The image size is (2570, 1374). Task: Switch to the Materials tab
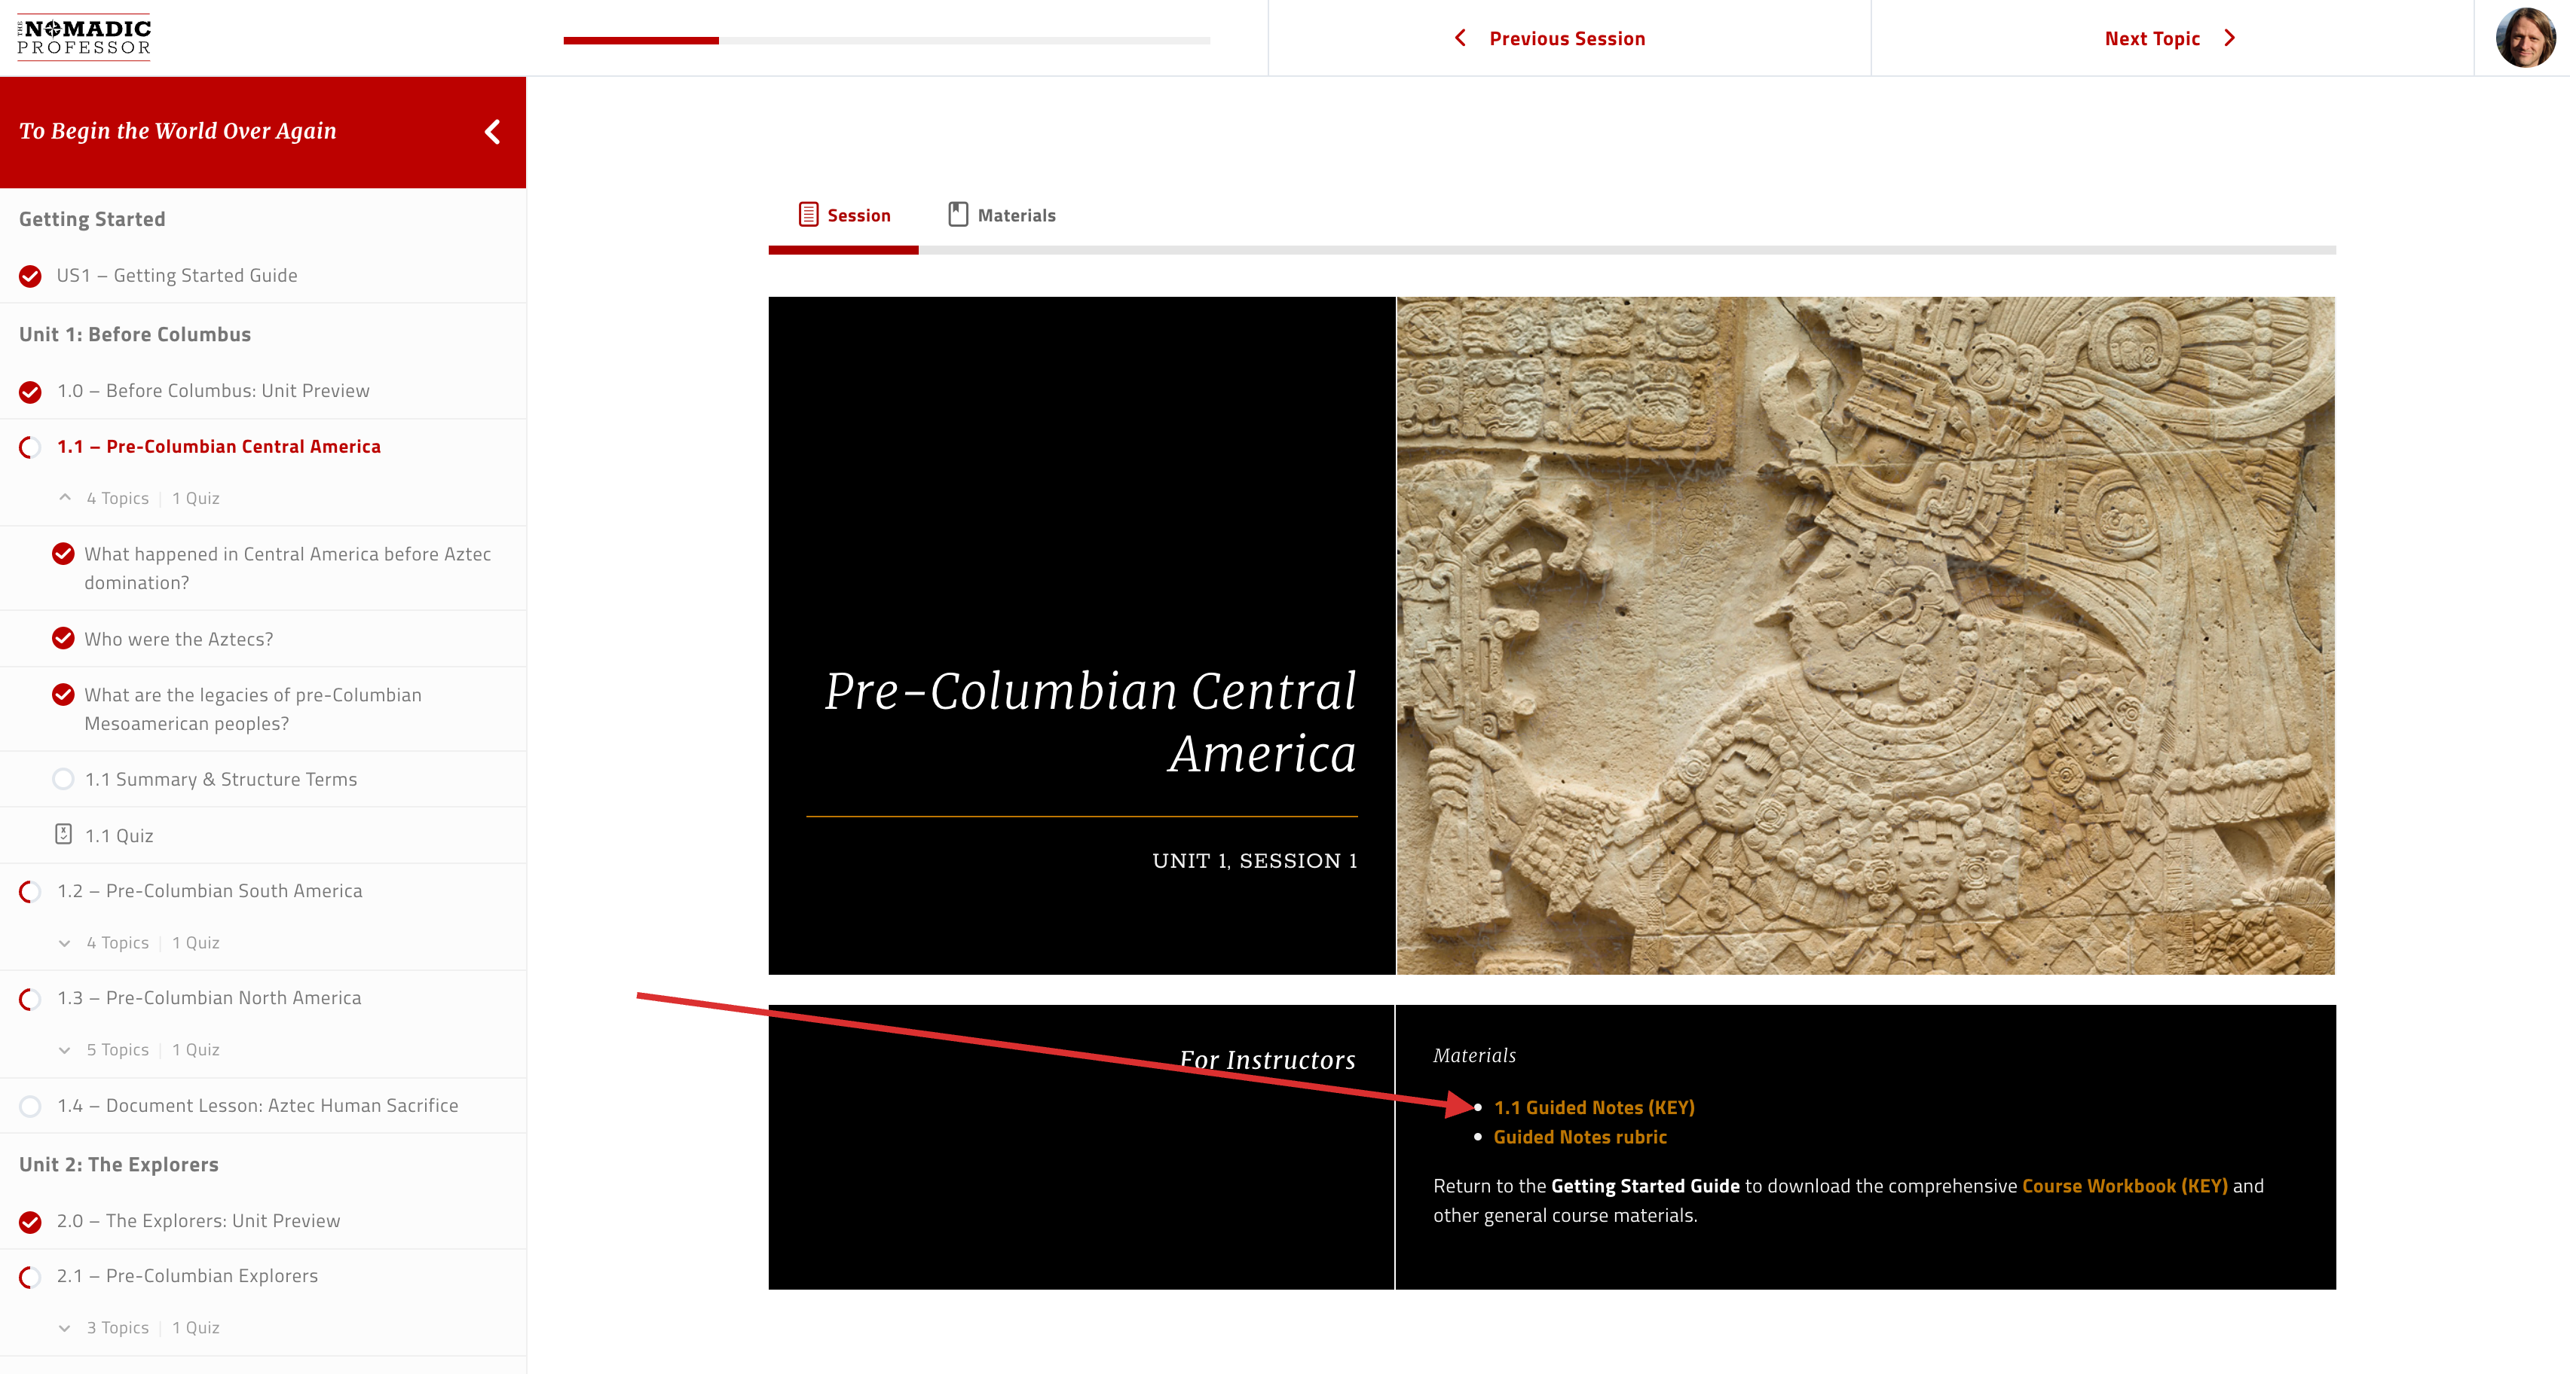(1002, 215)
